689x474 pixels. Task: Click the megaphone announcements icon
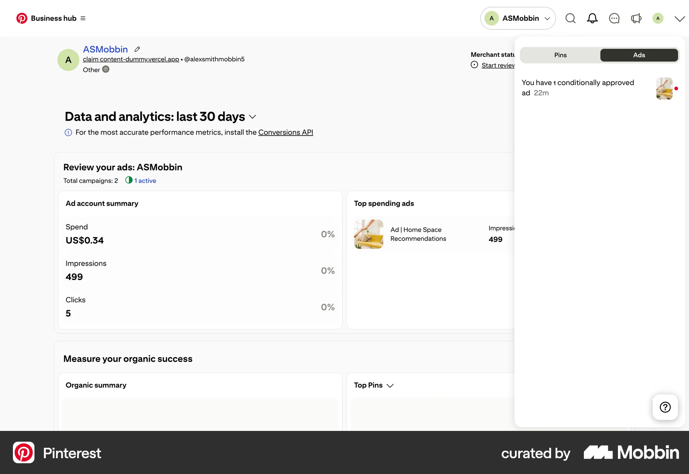click(x=636, y=18)
